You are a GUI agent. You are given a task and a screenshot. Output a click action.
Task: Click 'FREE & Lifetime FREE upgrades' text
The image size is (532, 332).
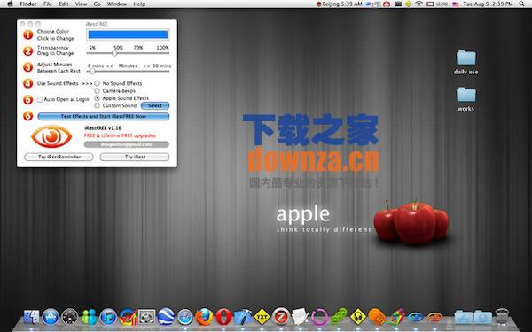click(x=120, y=135)
